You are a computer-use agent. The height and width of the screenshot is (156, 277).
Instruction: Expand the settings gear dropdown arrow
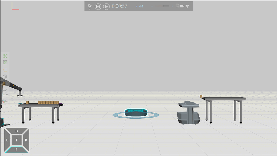tap(90, 9)
